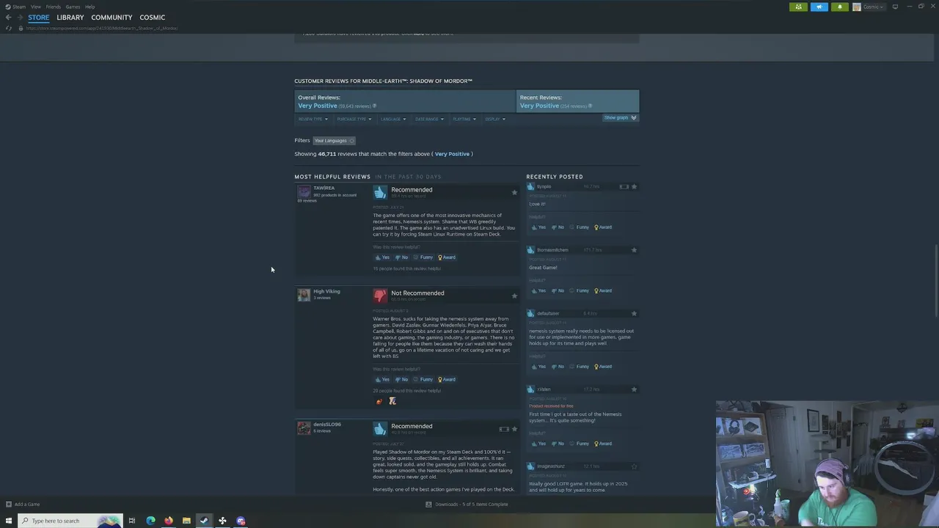Open friend requests green icon in title bar
The width and height of the screenshot is (939, 528).
tap(798, 7)
